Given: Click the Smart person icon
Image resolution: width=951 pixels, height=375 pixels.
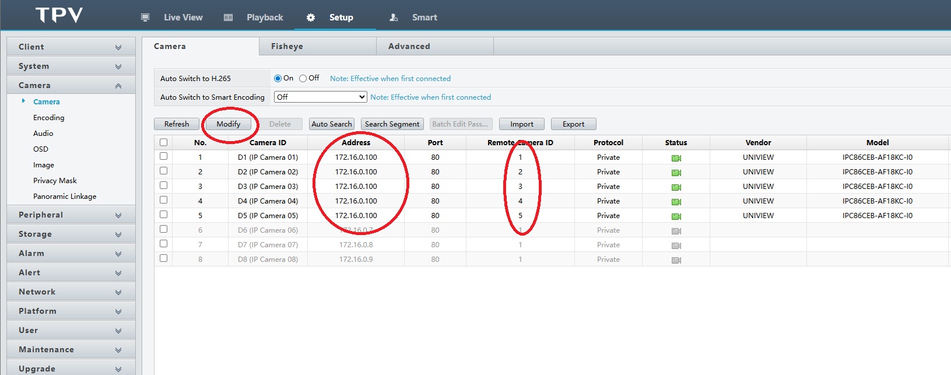Looking at the screenshot, I should point(394,17).
